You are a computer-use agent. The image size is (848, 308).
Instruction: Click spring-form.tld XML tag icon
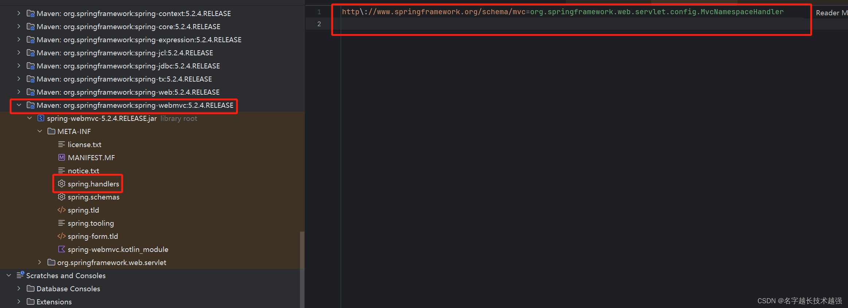point(62,236)
